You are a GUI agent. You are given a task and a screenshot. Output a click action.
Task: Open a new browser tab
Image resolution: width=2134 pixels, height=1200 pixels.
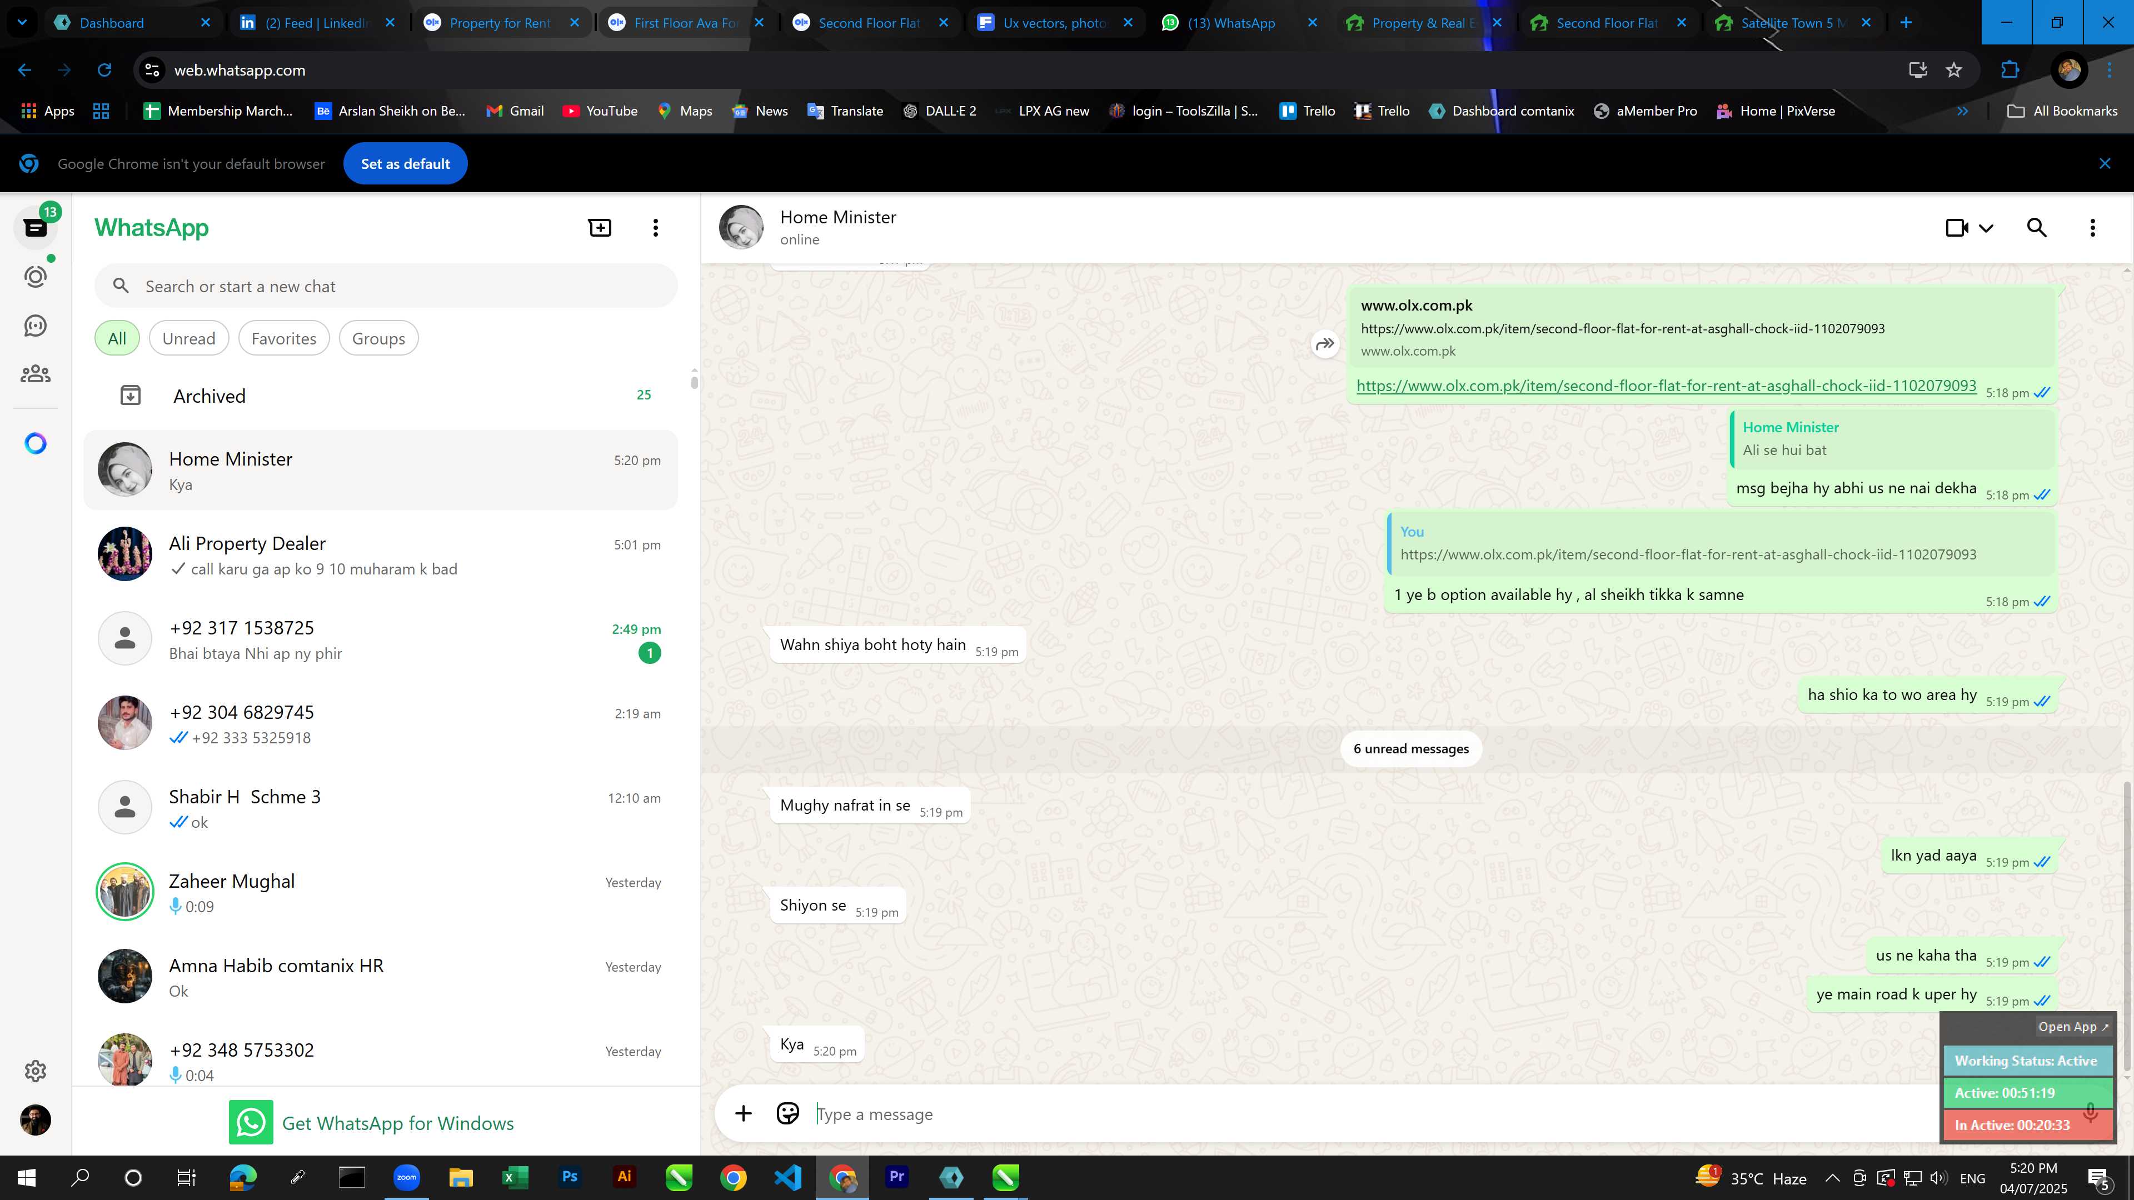point(1906,23)
